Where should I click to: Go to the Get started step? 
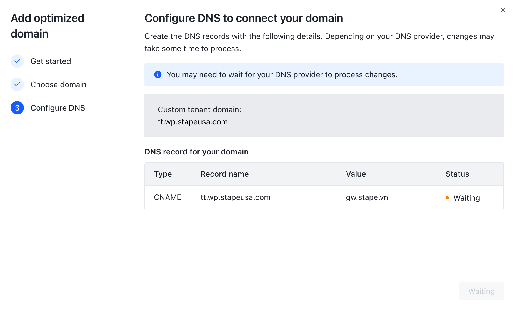point(51,61)
